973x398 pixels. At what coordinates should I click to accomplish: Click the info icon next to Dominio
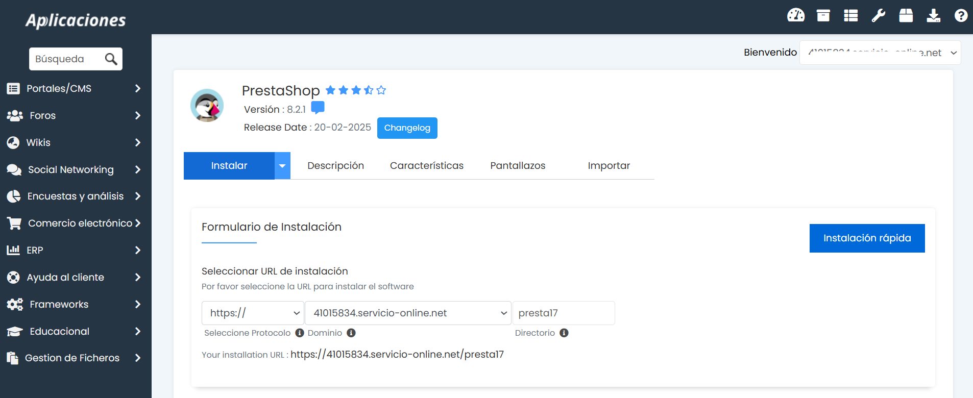coord(351,333)
